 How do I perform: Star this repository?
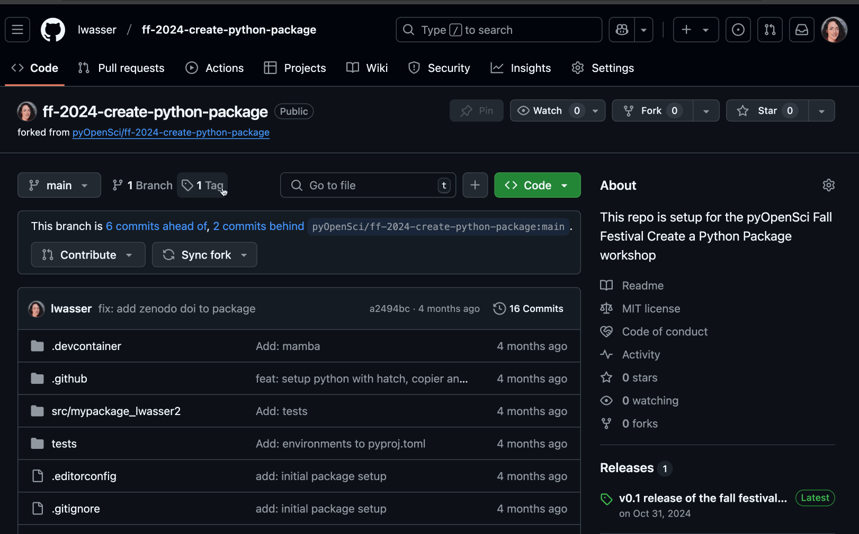click(767, 111)
